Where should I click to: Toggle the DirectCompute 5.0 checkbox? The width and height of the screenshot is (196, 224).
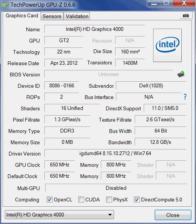click(137, 200)
